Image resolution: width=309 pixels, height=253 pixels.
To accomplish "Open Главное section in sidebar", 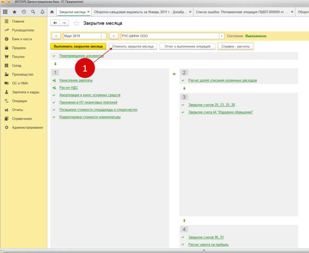I will [x=18, y=21].
